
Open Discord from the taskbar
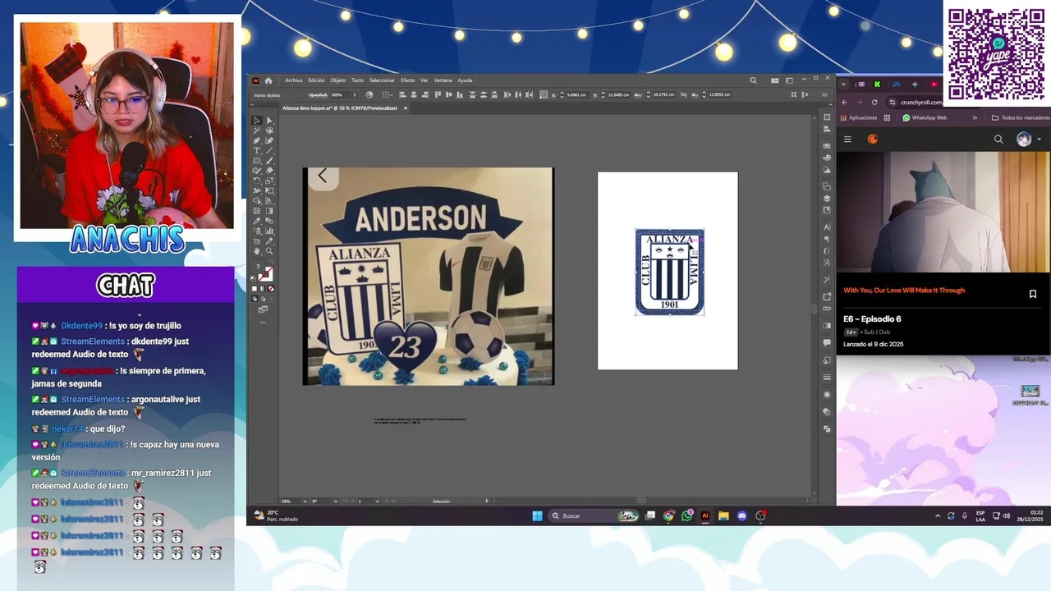tap(742, 515)
